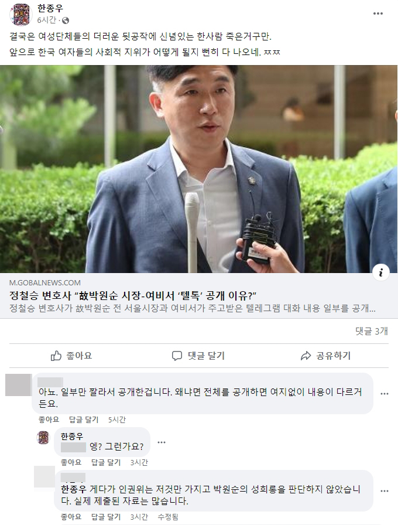The width and height of the screenshot is (398, 525).
Task: Open the 한종우 author name link
Action: (50, 8)
